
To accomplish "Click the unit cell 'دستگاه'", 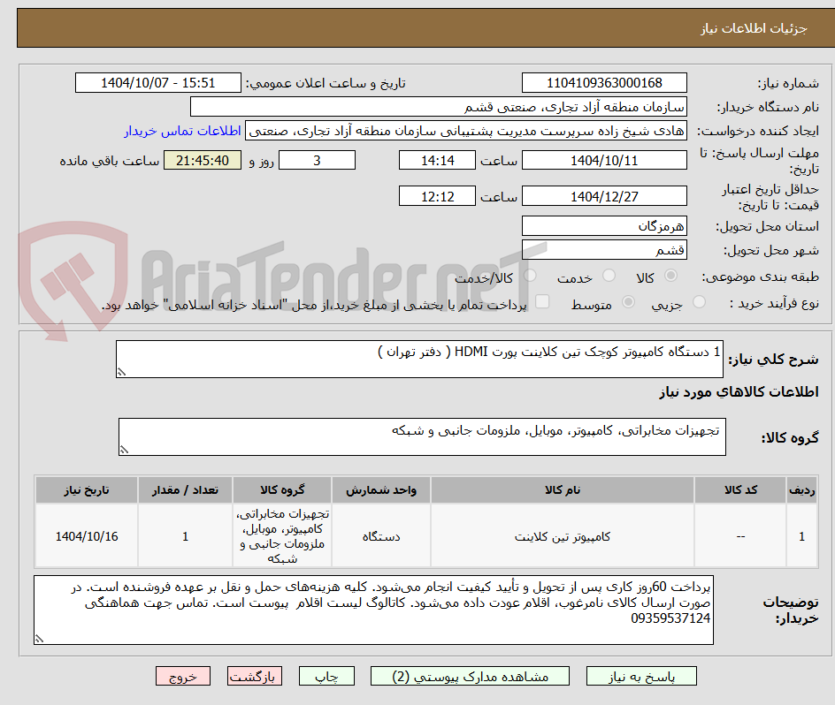I will [x=380, y=536].
